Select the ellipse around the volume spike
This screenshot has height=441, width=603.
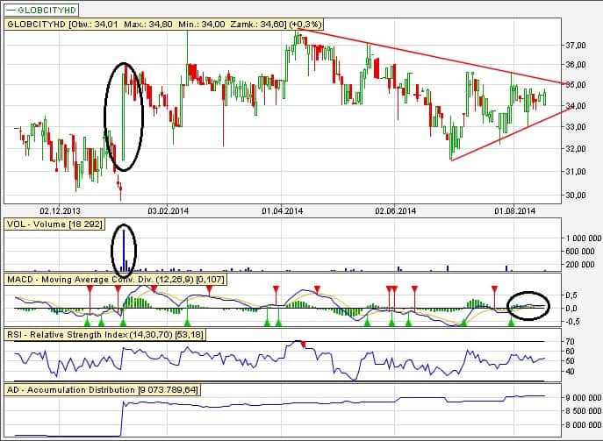[x=124, y=248]
